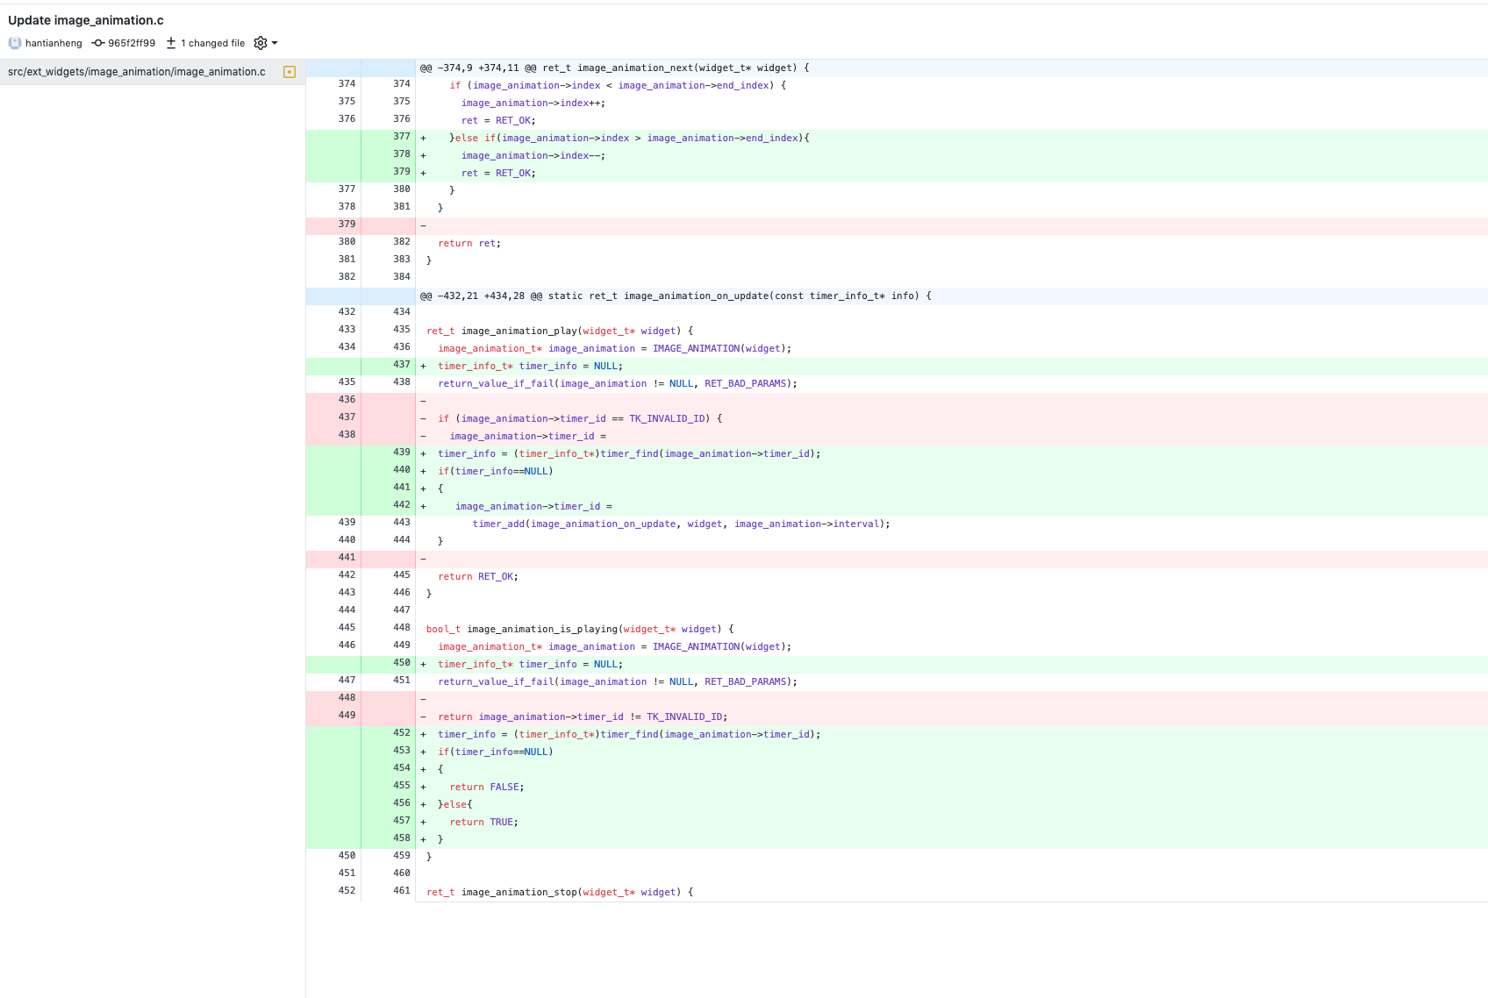The image size is (1488, 998).
Task: Click new line number 437 beside timer_info declaration
Action: [x=401, y=365]
